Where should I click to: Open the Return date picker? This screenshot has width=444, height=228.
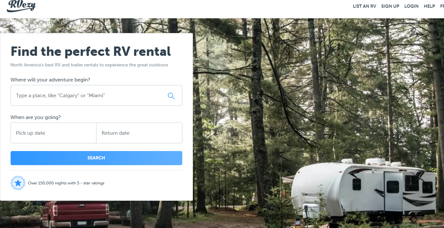(x=139, y=133)
